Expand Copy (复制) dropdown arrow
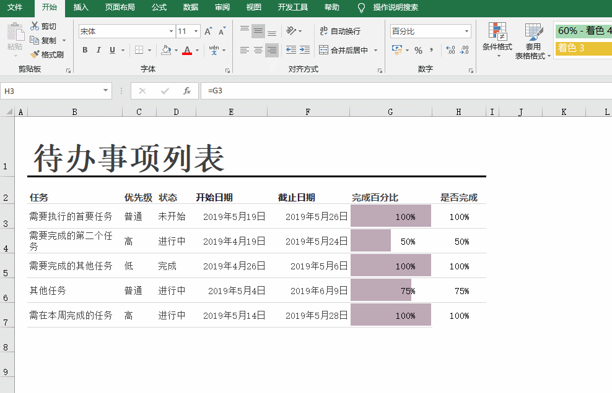Screen dimensions: 612x393 tap(64, 41)
